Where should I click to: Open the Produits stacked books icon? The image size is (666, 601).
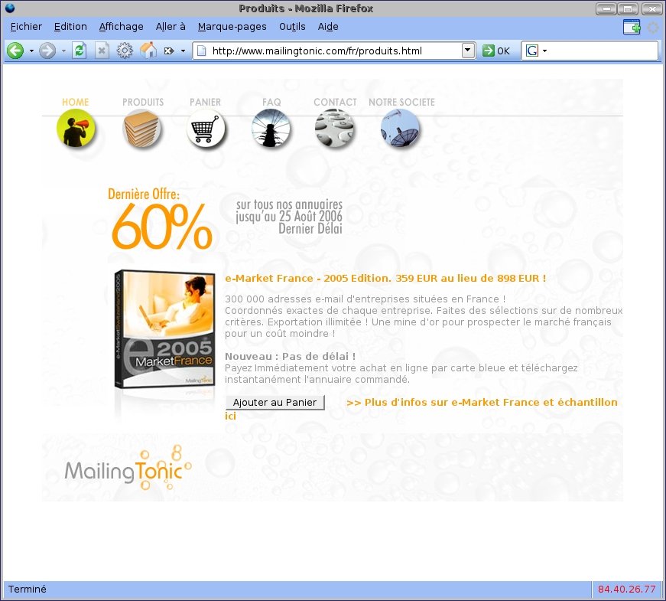coord(142,129)
